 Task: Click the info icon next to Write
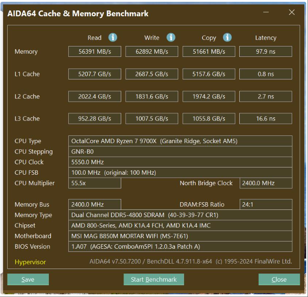click(171, 37)
